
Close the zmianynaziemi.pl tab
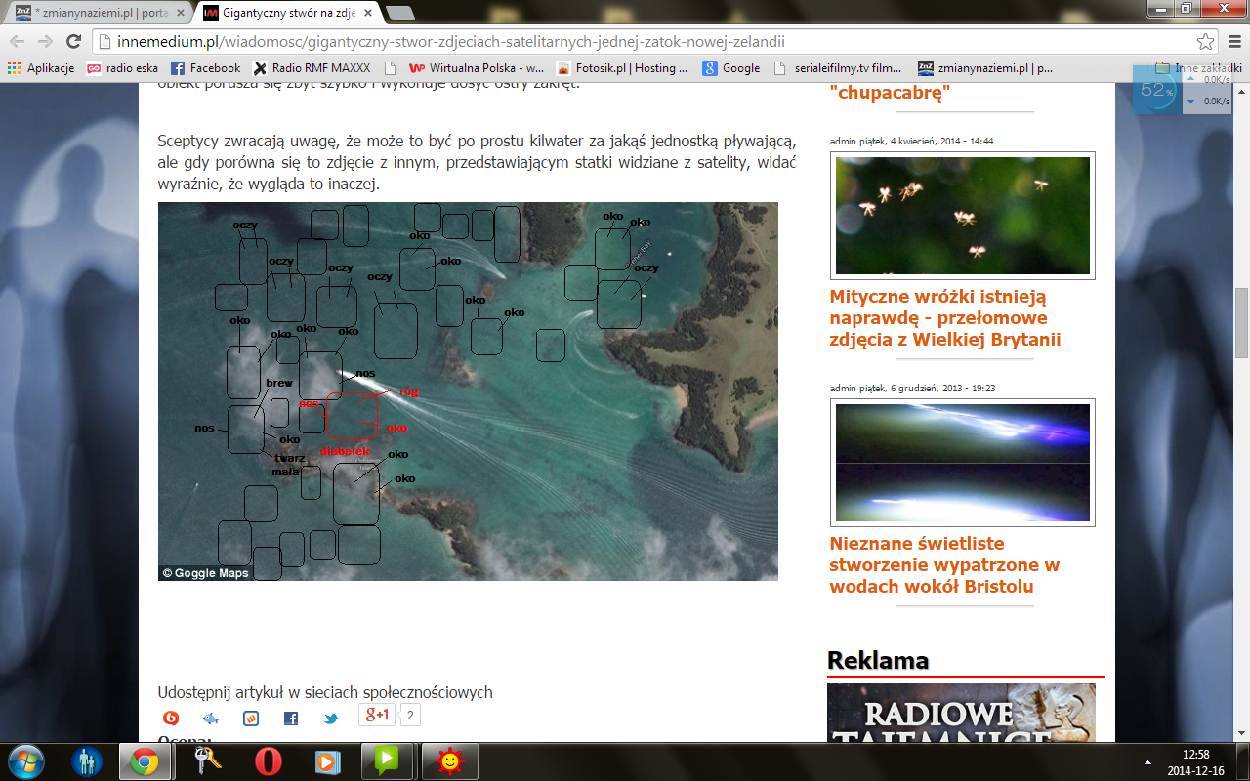[180, 13]
